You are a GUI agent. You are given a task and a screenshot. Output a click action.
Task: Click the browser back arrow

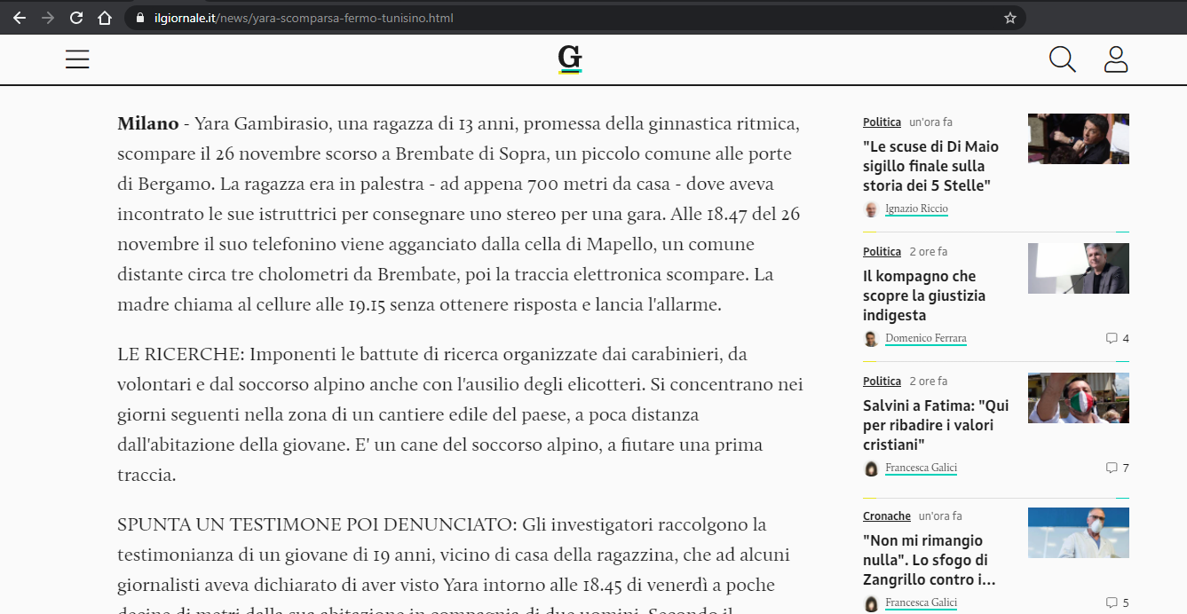click(20, 18)
